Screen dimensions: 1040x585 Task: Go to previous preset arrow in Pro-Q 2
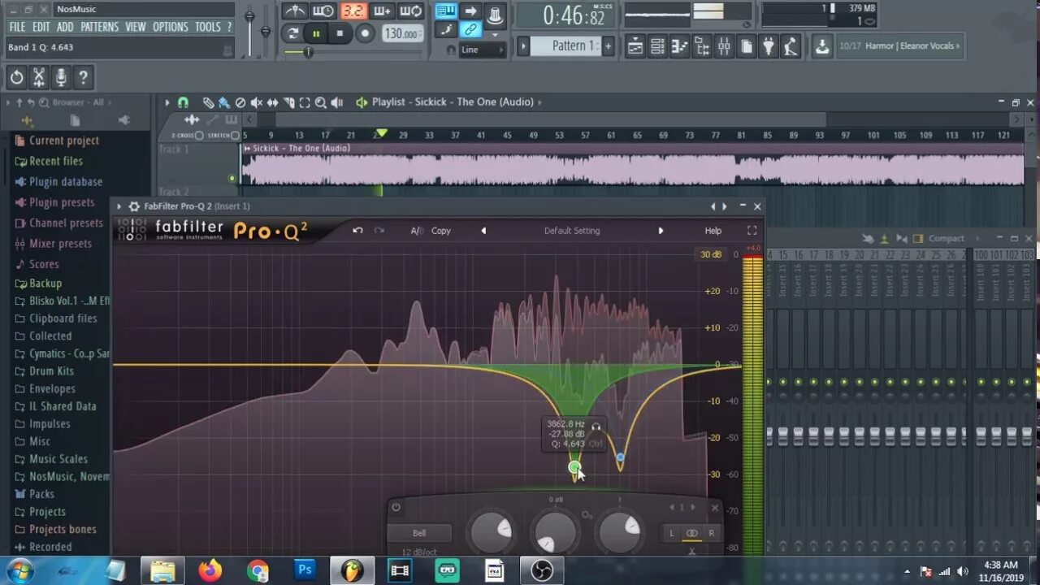point(483,231)
